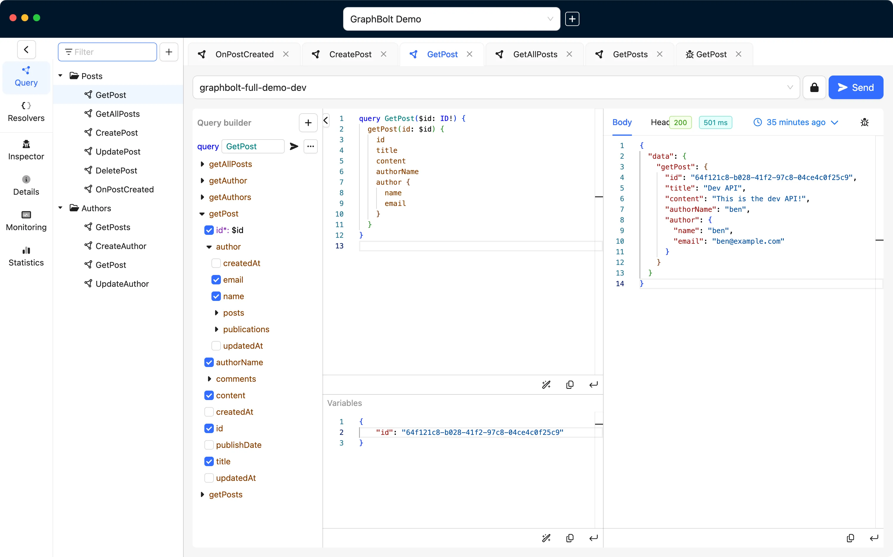Screen dimensions: 893x557
Task: Open UpdatePost in the Posts folder
Action: pos(118,151)
